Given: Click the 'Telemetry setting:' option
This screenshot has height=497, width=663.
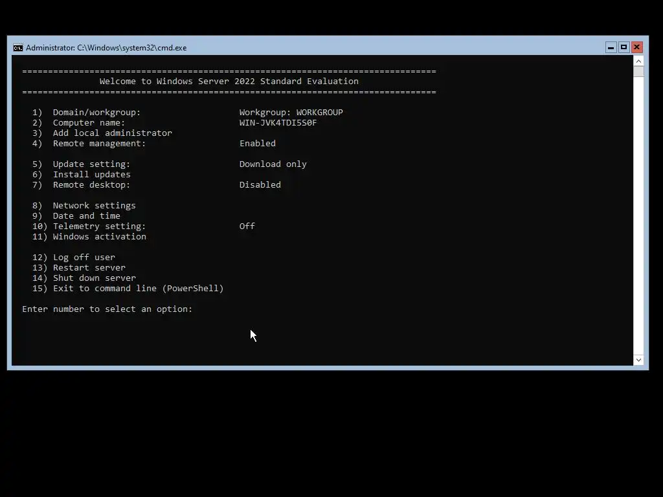Looking at the screenshot, I should click(x=89, y=226).
